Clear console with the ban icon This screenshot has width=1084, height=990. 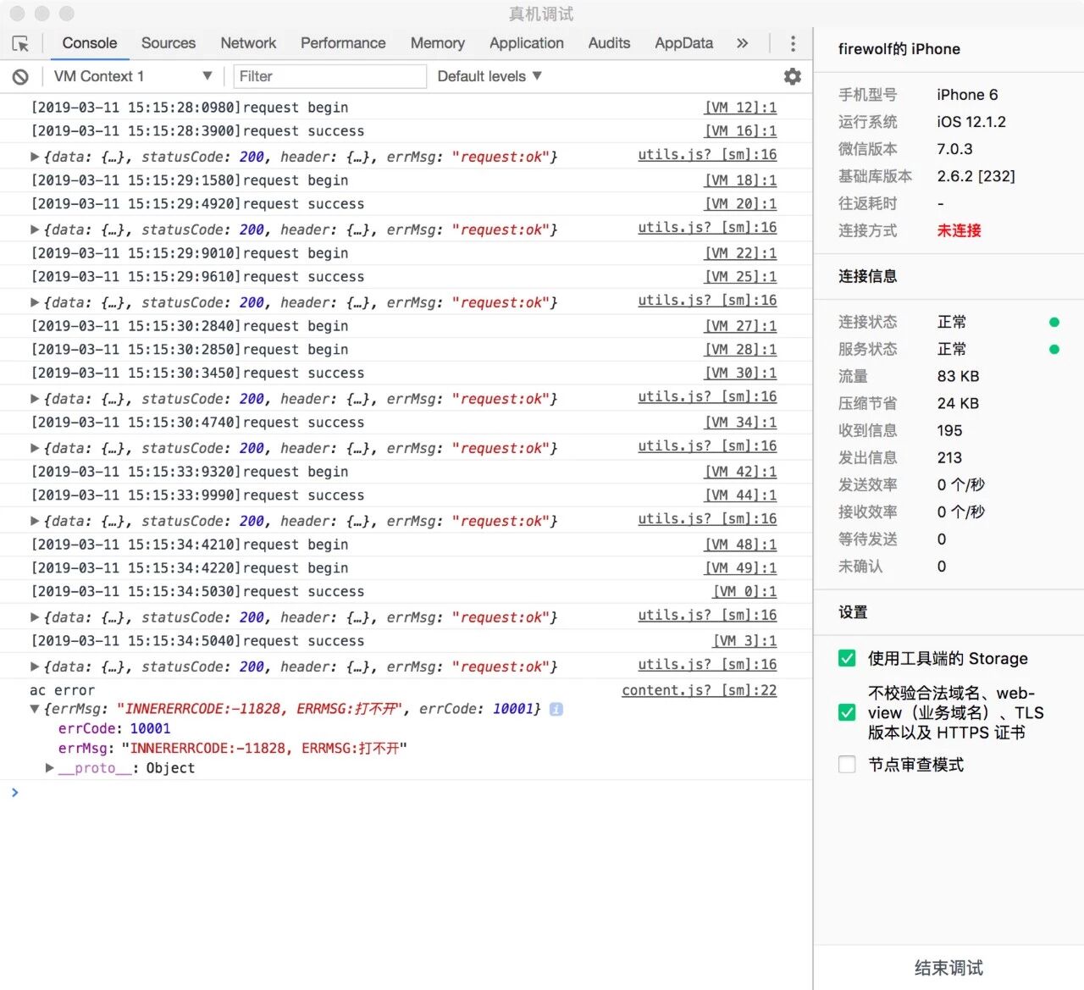20,77
